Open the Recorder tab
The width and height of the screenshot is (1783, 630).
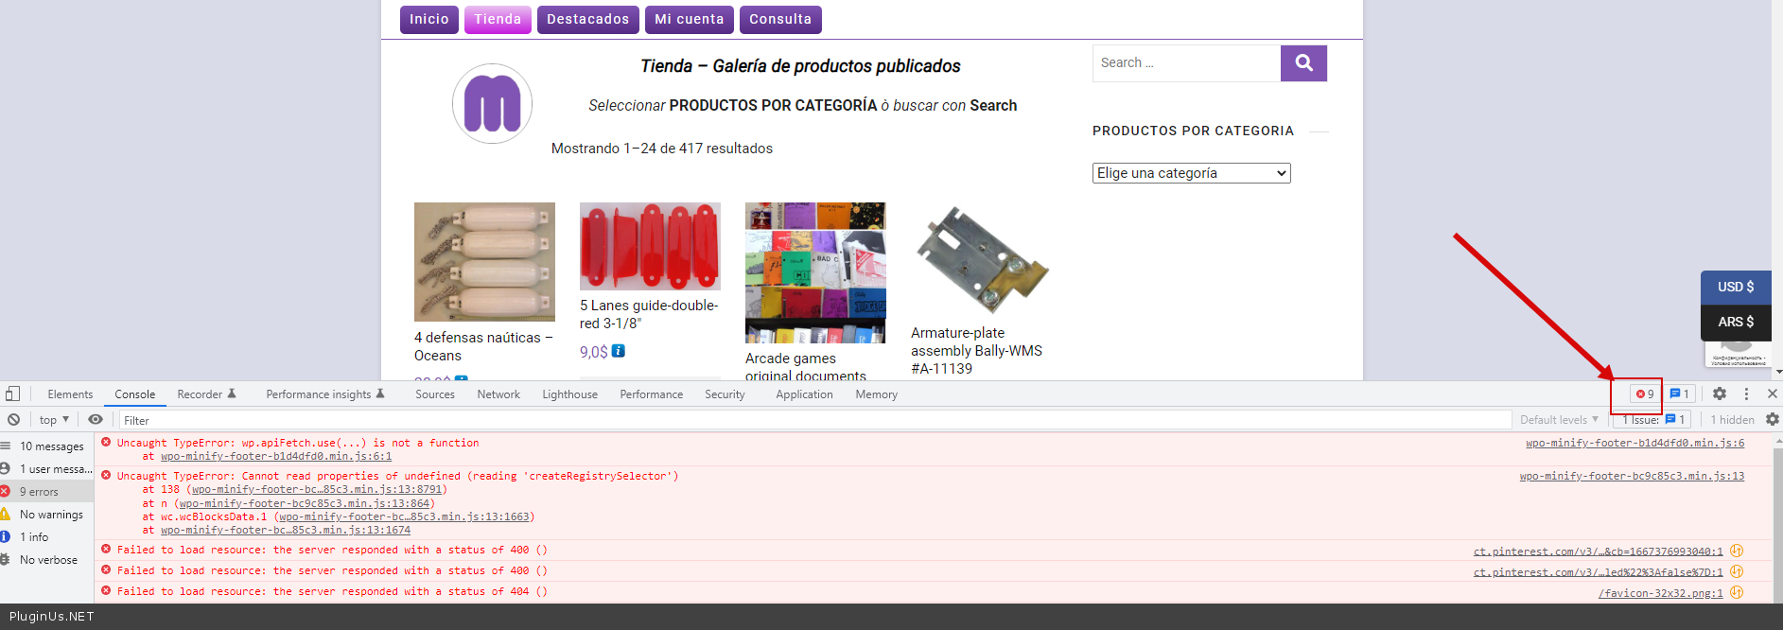[x=206, y=394]
